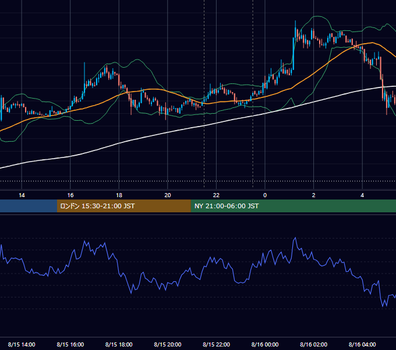Click the 18 hour label on chart axis
This screenshot has width=396, height=350.
tap(119, 195)
